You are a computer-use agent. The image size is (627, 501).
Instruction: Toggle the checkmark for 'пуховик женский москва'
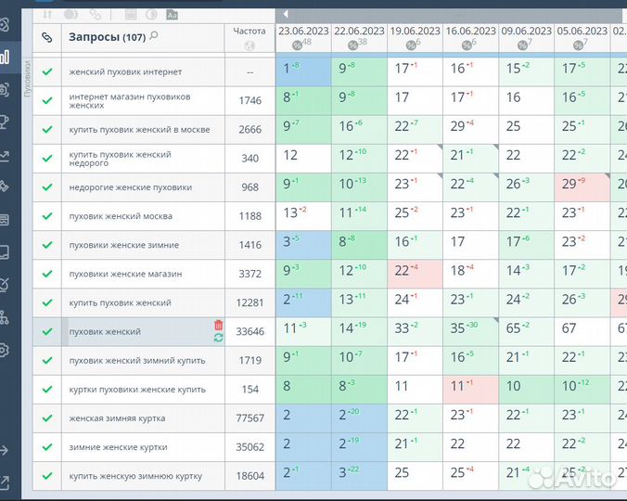pos(47,216)
